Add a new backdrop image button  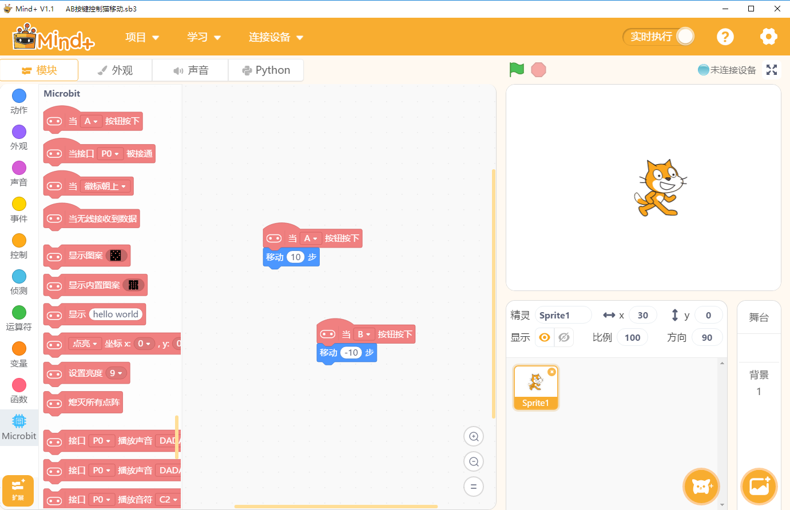tap(759, 487)
